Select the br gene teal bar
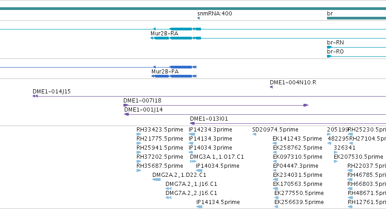Image resolution: width=386 pixels, height=209 pixels. click(x=357, y=18)
